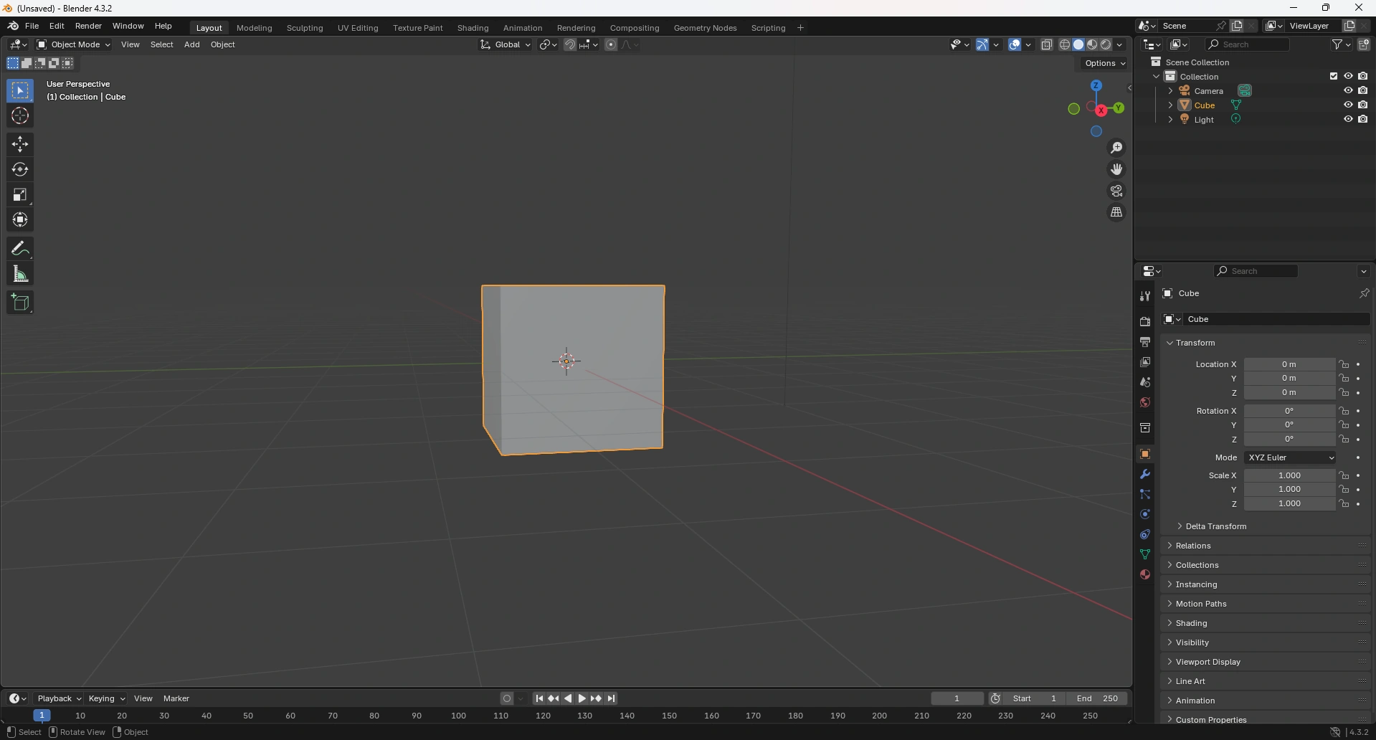Screen dimensions: 1376x740
Task: Click the Add Cube tool
Action: pyautogui.click(x=20, y=303)
